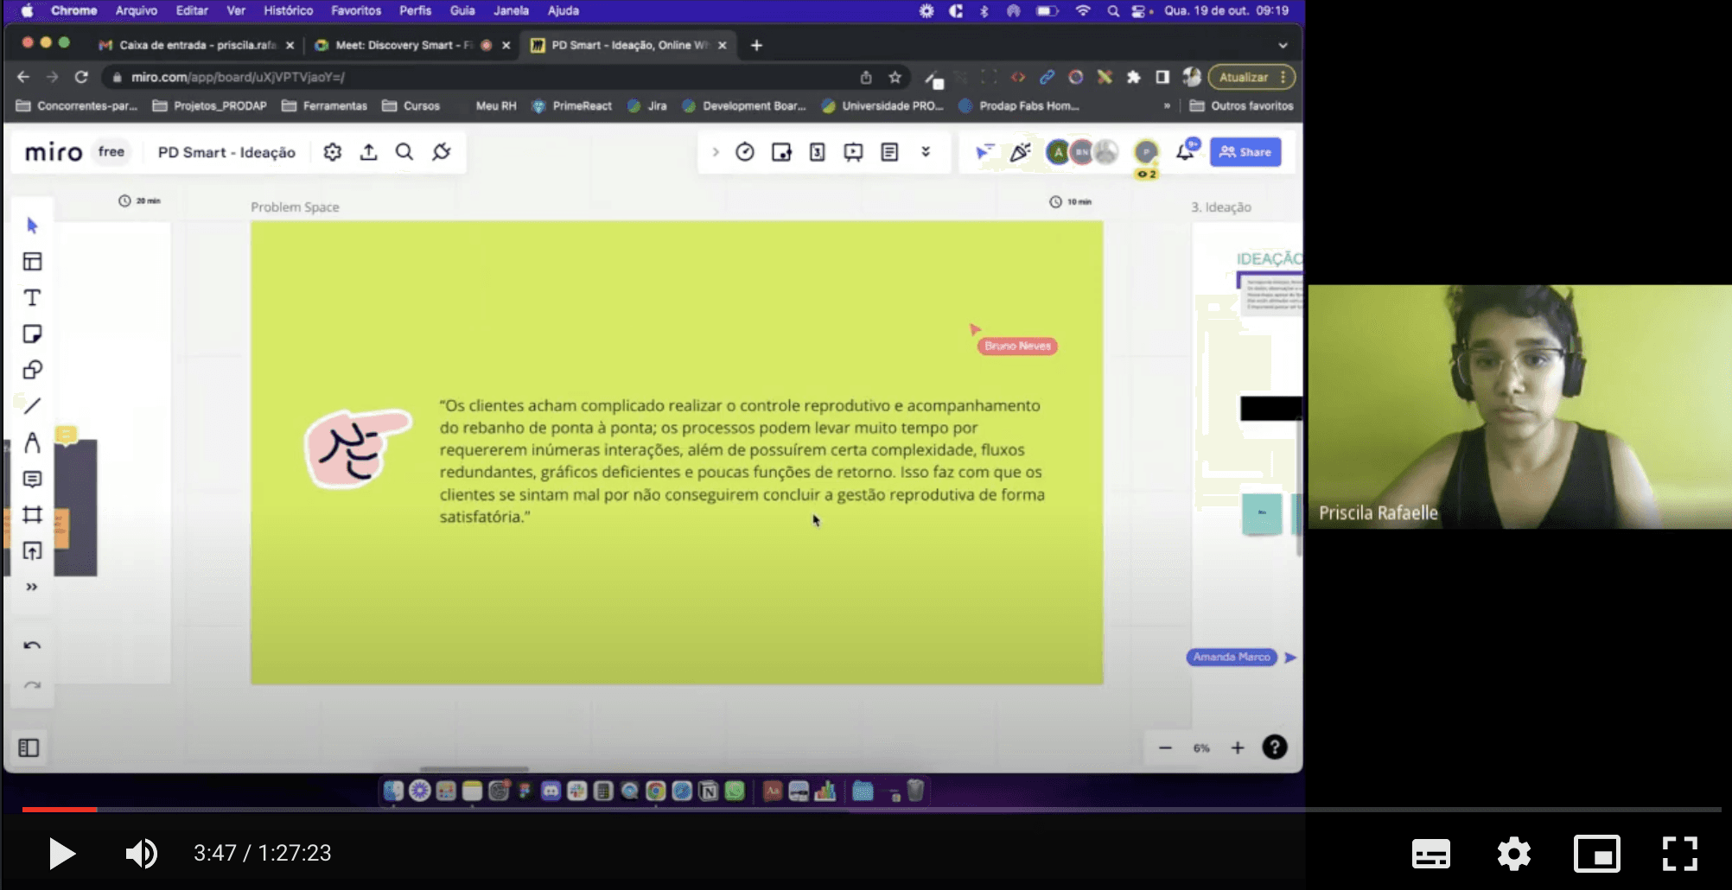The height and width of the screenshot is (890, 1732).
Task: Click the PD Smart - Ideação board title
Action: click(226, 152)
